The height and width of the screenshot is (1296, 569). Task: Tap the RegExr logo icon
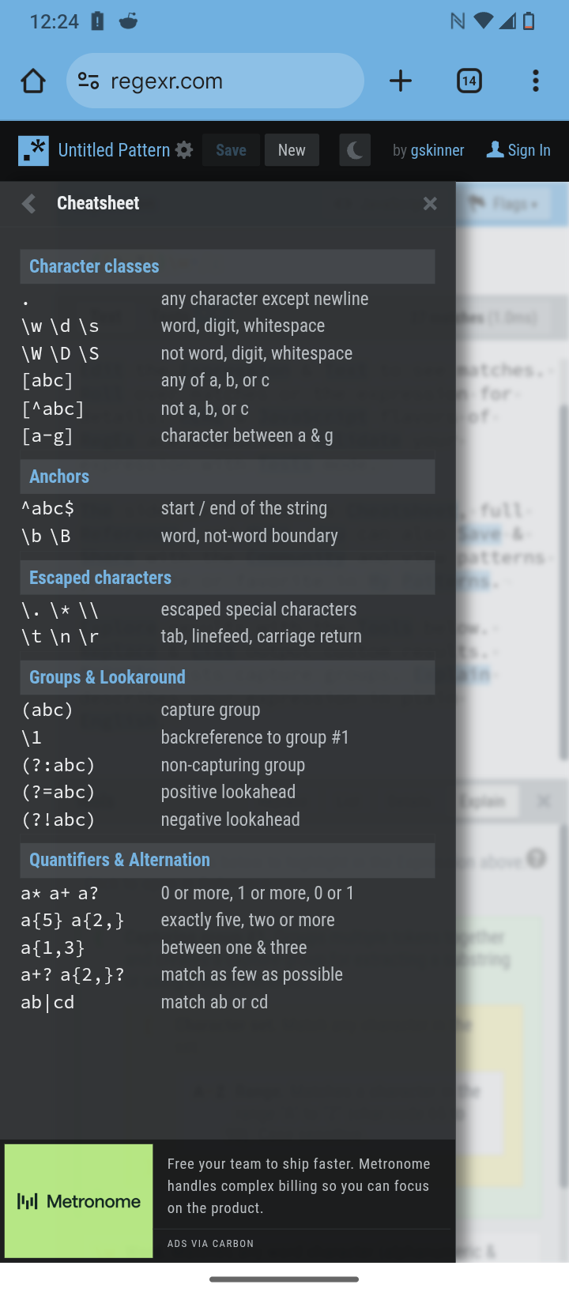pos(33,150)
